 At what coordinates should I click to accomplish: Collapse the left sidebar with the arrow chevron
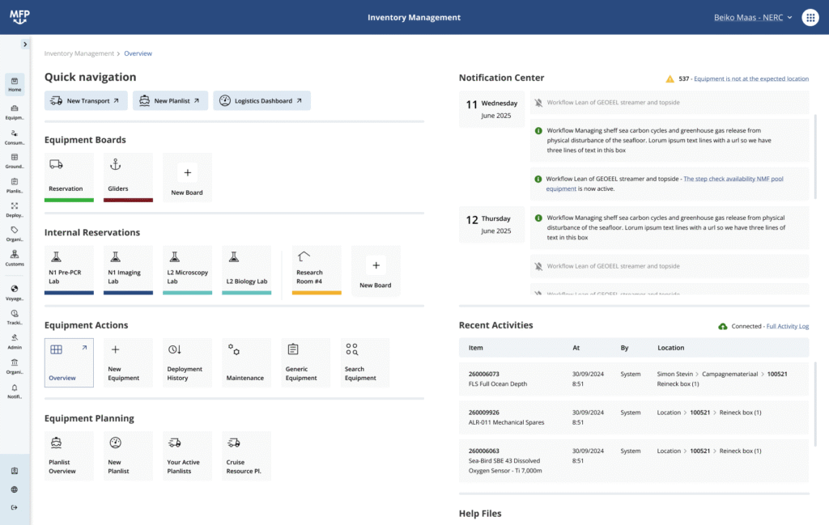(23, 44)
